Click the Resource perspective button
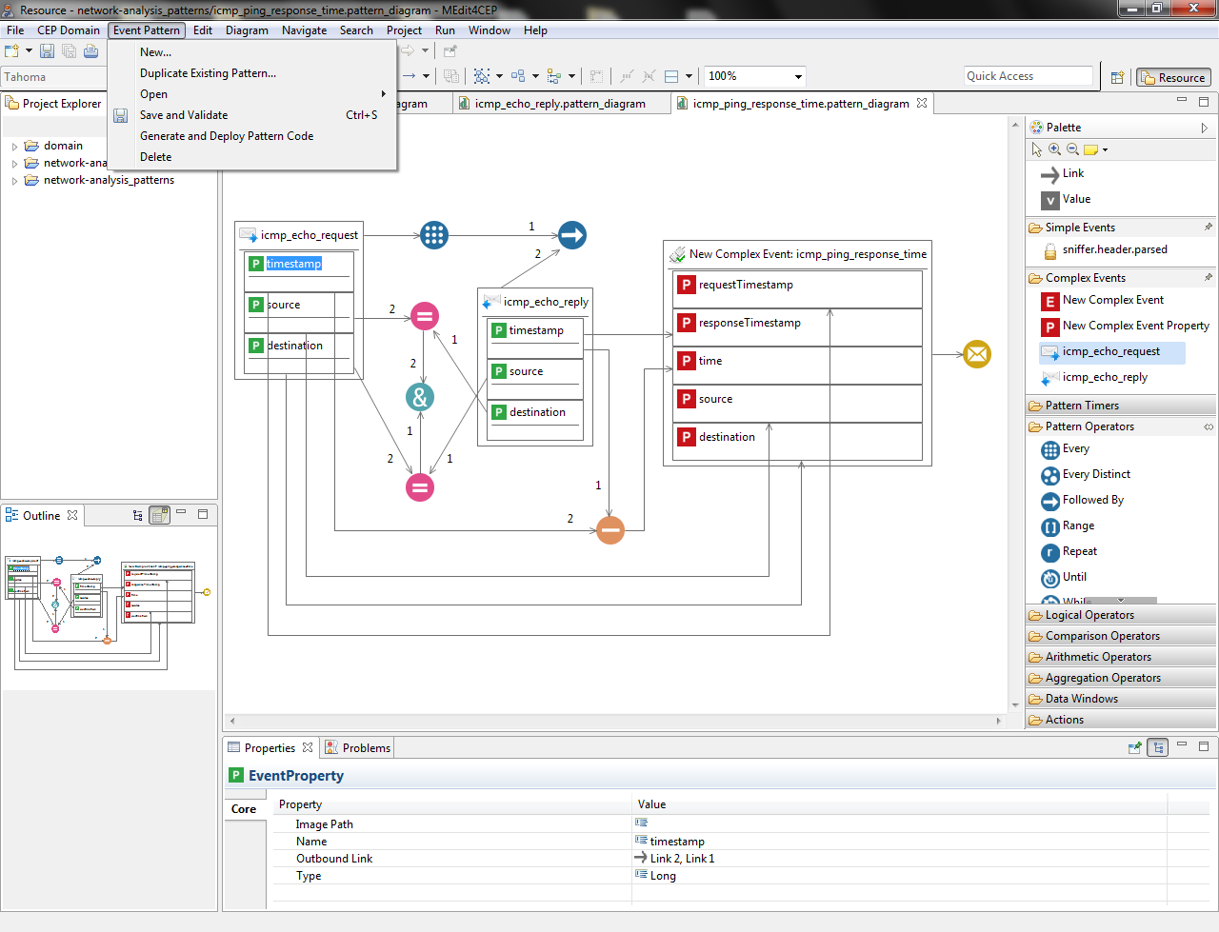1219x932 pixels. click(1173, 78)
